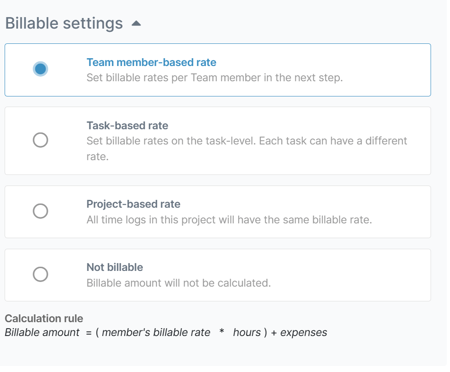Select the Not billable radio button
This screenshot has width=450, height=372.
pos(40,274)
